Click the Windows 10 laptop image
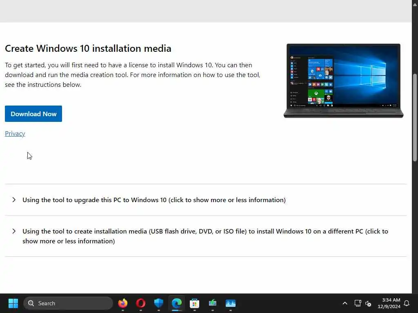Screen dimensions: 418x313 click(343, 81)
